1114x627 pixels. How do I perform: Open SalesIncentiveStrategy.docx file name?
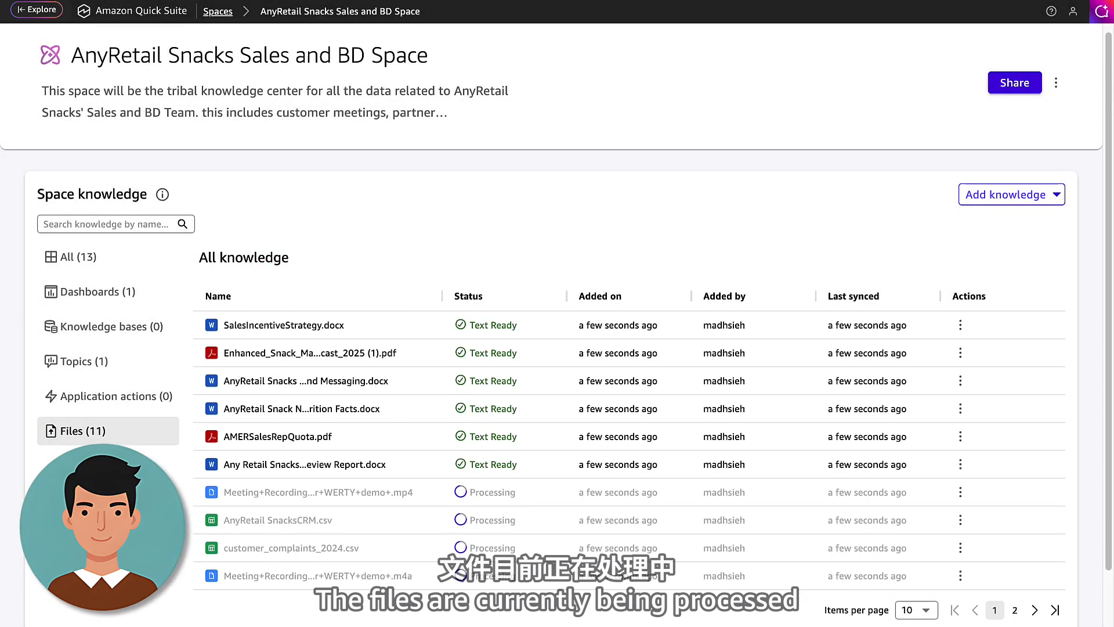(284, 325)
